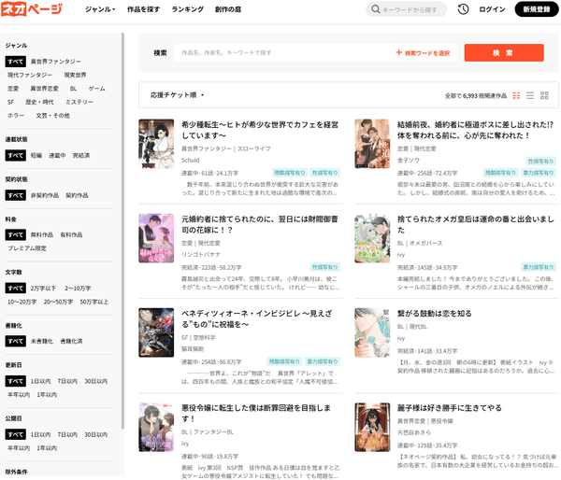Viewport: 561px width, 480px height.
Task: Switch to the list view icon
Action: [x=530, y=95]
